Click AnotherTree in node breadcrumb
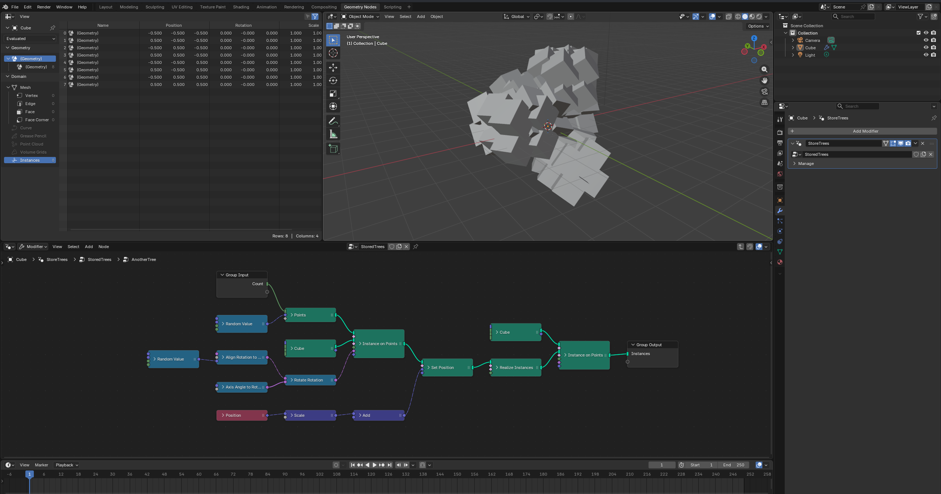 point(143,259)
